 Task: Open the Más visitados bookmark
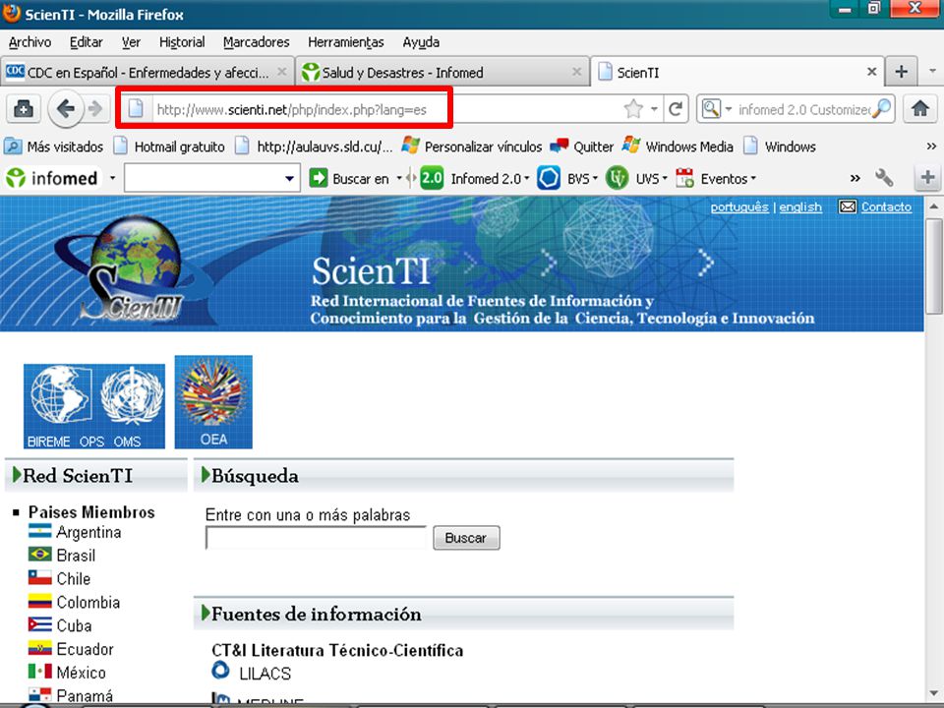(x=53, y=147)
